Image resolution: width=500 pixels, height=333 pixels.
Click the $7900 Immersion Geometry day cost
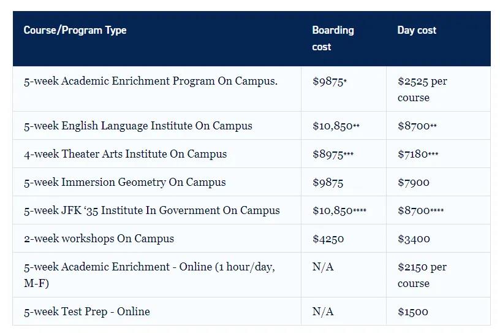click(413, 182)
